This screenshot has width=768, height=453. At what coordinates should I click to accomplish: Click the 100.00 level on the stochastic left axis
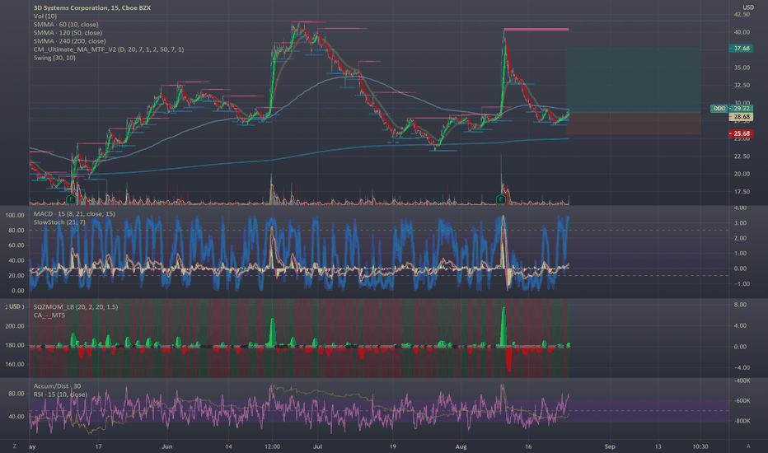(x=15, y=215)
